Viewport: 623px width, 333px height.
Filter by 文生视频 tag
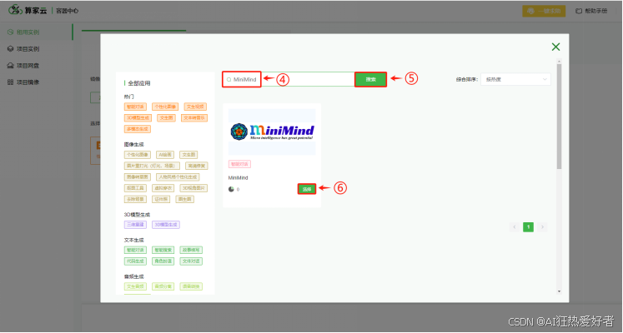tap(195, 107)
